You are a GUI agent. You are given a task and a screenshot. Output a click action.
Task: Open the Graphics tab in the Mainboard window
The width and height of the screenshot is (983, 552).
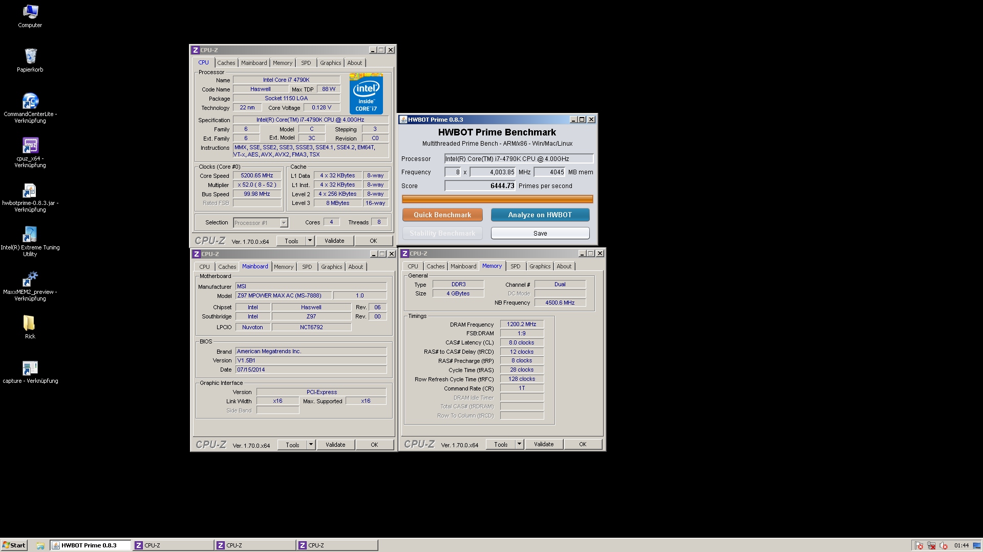tap(332, 267)
